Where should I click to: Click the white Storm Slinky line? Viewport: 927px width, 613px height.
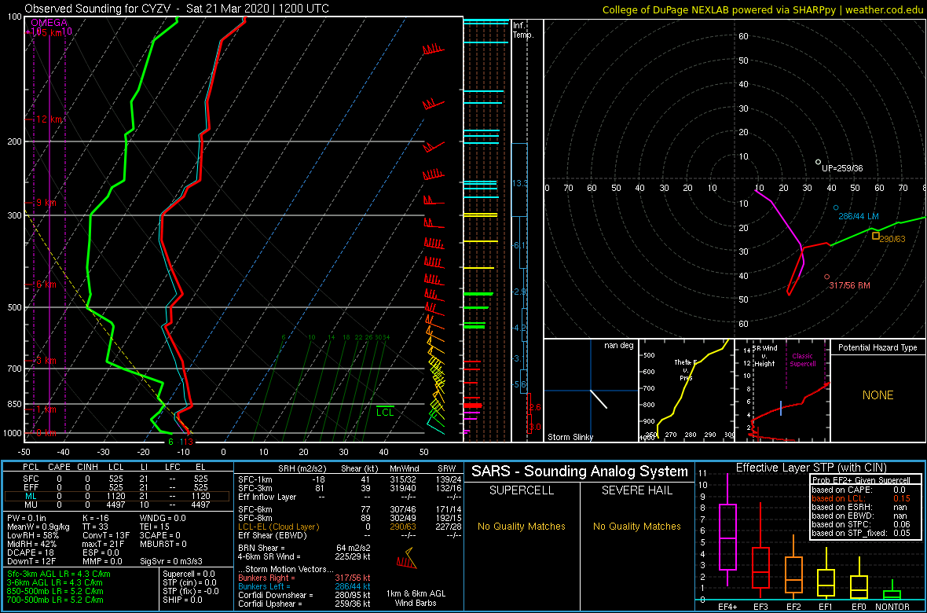(599, 398)
